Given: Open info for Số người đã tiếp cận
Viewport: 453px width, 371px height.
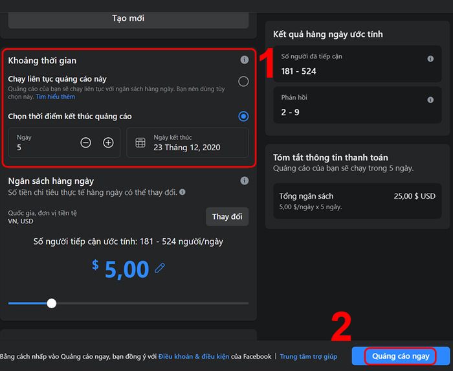Looking at the screenshot, I should [x=430, y=59].
